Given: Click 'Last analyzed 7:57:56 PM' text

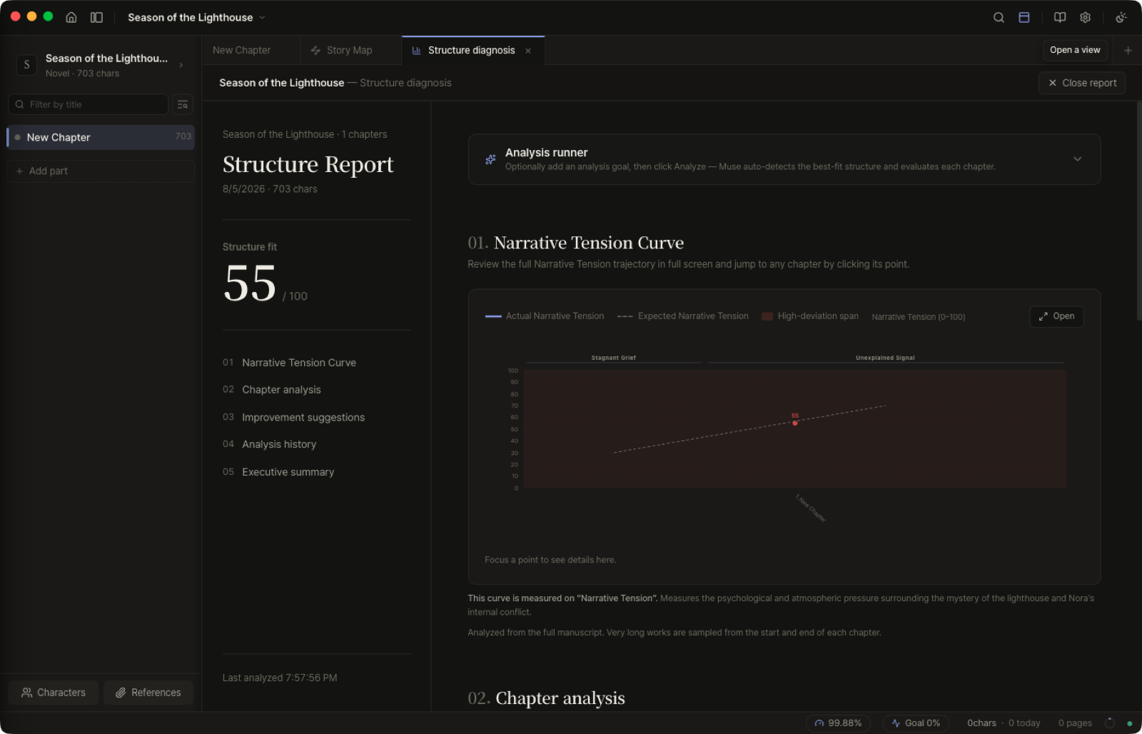Looking at the screenshot, I should [280, 678].
